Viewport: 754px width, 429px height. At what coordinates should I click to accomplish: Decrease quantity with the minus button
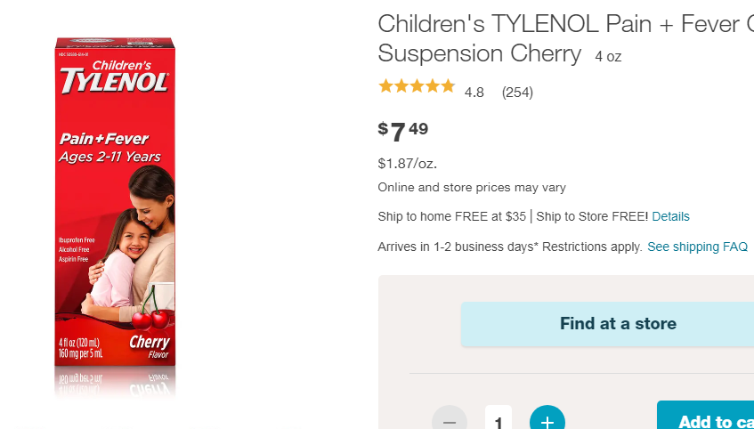click(450, 419)
